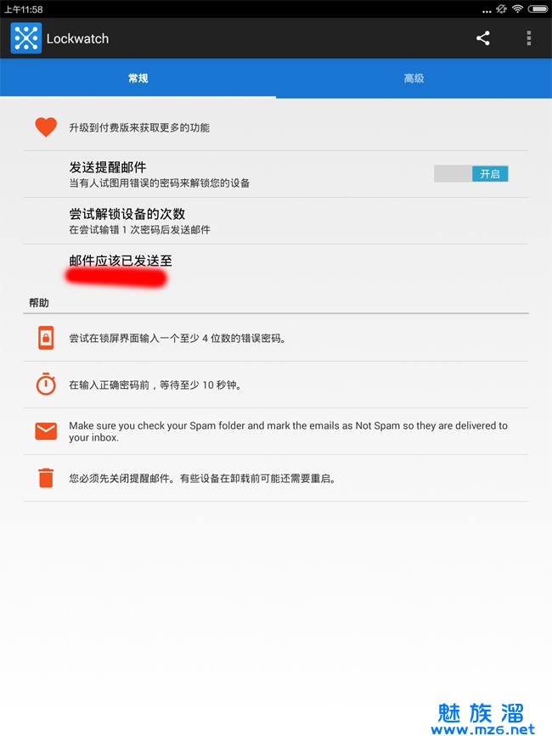This screenshot has width=552, height=736.
Task: Tap the orange heart upgrade icon
Action: [x=46, y=126]
